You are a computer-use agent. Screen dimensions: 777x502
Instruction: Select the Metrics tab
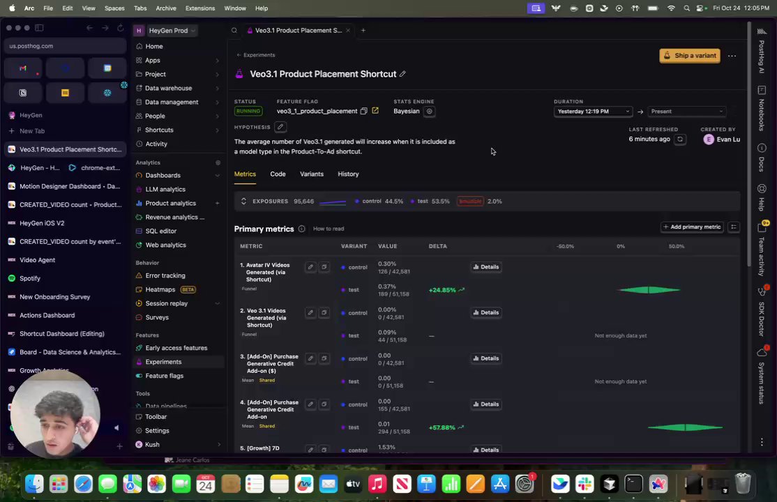(245, 174)
